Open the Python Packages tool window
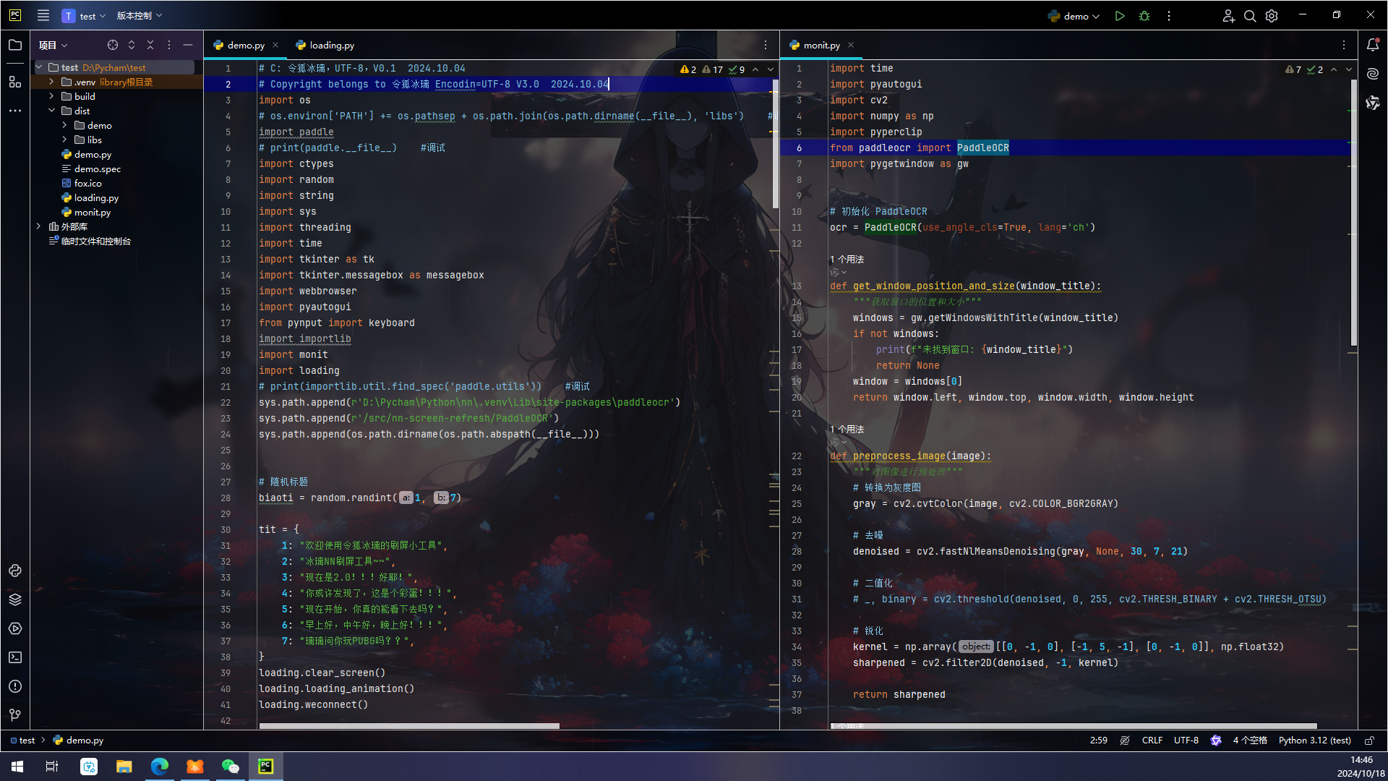Image resolution: width=1388 pixels, height=781 pixels. (x=15, y=571)
